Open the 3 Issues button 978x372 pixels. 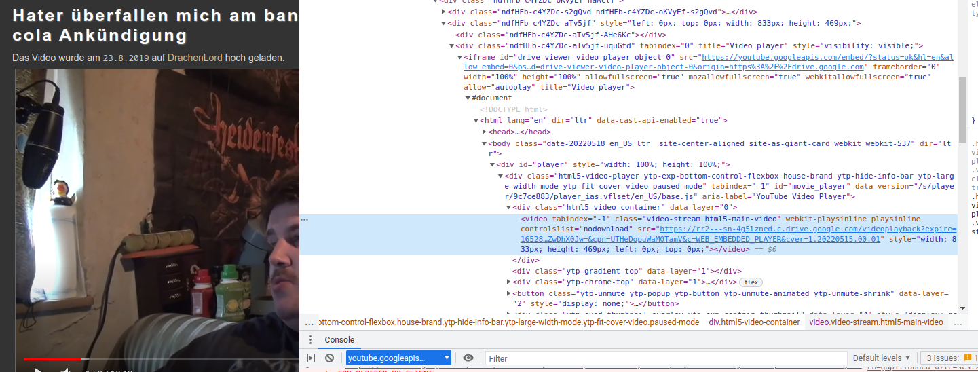(x=952, y=358)
